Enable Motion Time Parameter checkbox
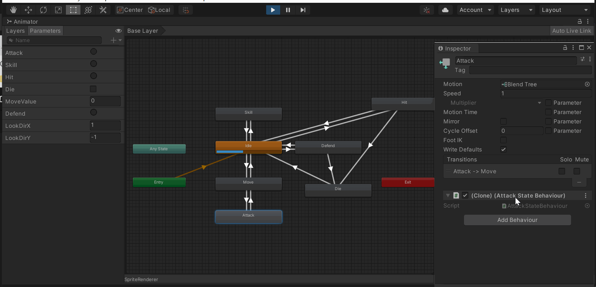Image resolution: width=596 pixels, height=287 pixels. (548, 112)
